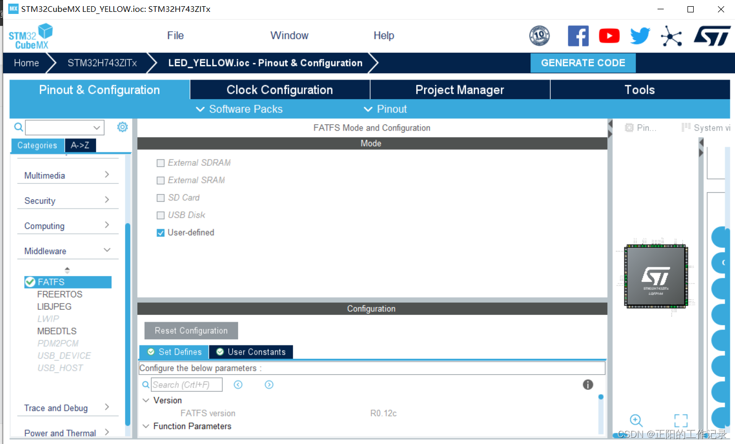The width and height of the screenshot is (735, 444).
Task: Click the User Constants check icon
Action: [220, 352]
